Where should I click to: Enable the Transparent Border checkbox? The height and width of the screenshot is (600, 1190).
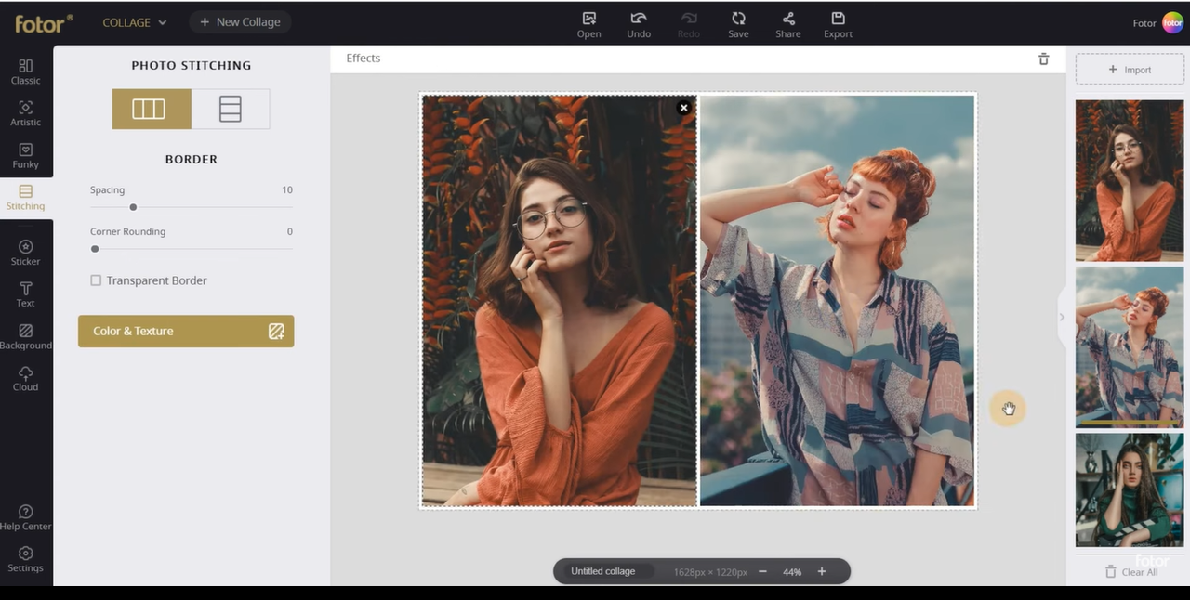(x=96, y=280)
